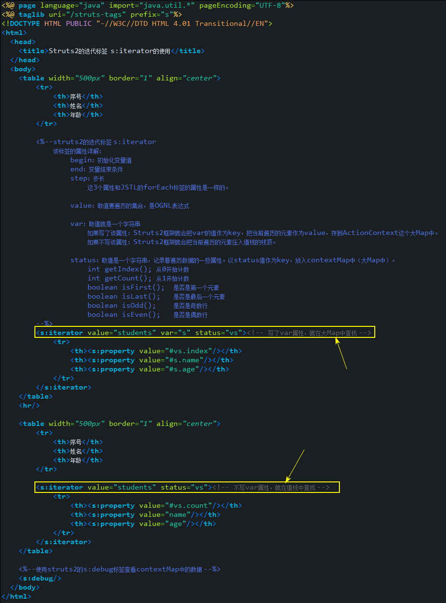Viewport: 446px width, 603px height.
Task: Click the line starting '如果不写该属性'
Action: coord(182,242)
